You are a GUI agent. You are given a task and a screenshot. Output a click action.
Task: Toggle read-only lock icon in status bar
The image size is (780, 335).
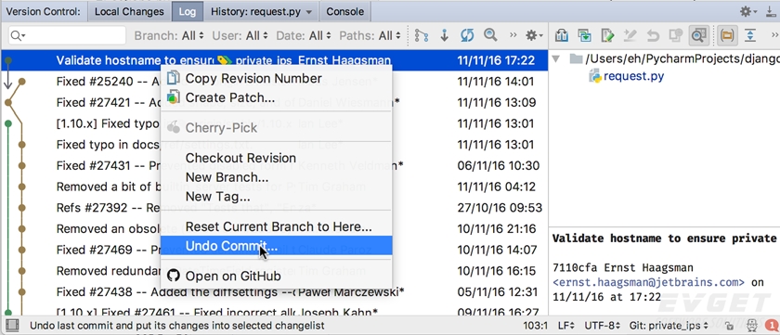point(729,327)
